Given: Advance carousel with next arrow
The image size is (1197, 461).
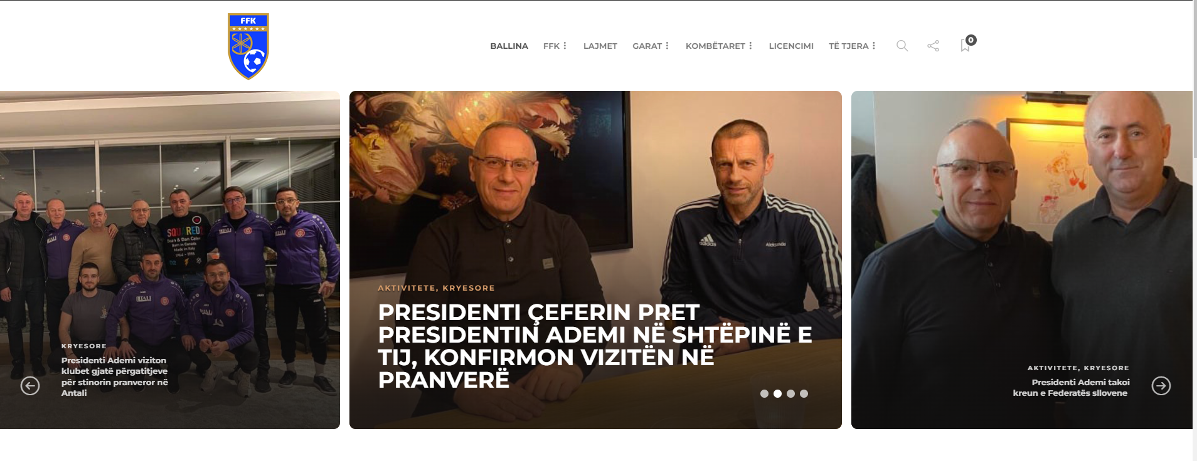Looking at the screenshot, I should click(x=1161, y=386).
